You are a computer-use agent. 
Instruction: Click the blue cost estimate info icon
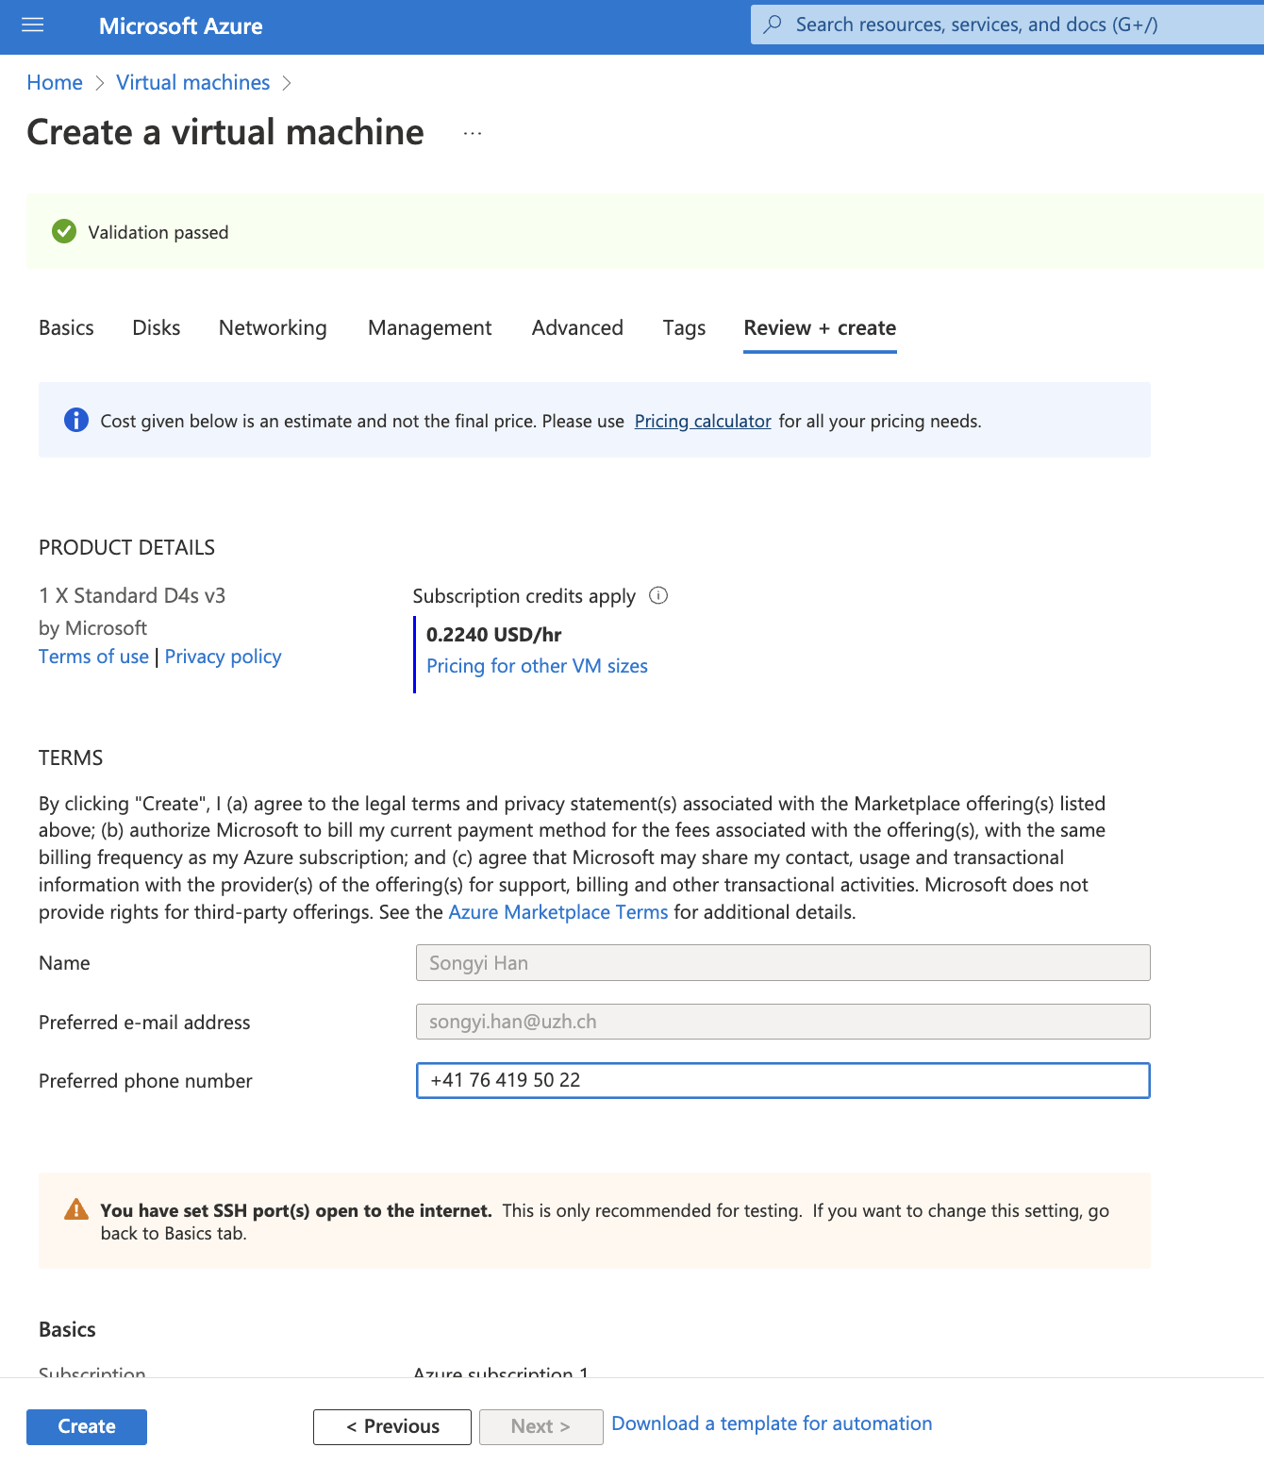[x=76, y=420]
